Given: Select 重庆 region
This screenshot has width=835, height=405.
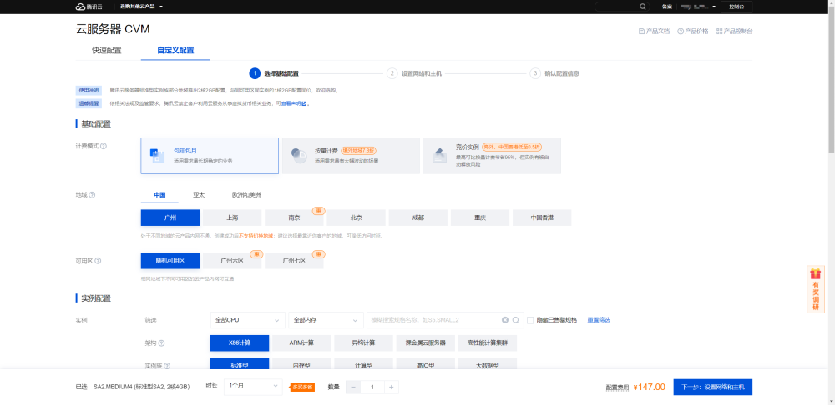Looking at the screenshot, I should (480, 217).
